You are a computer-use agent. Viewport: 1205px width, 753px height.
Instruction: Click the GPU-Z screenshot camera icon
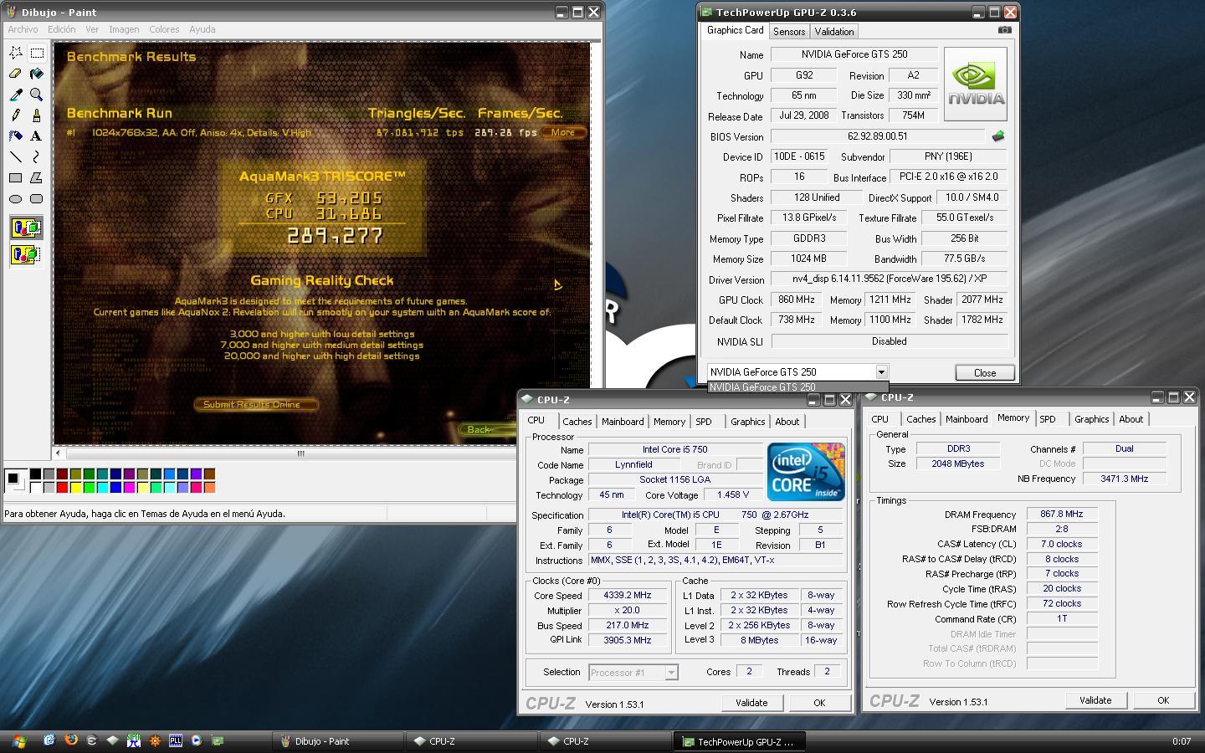(x=1005, y=30)
